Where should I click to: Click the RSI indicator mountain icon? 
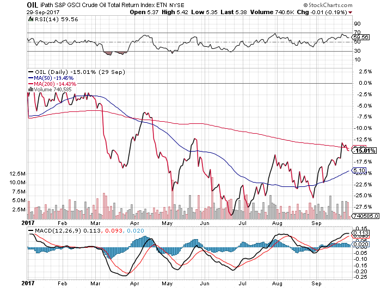tap(30, 19)
